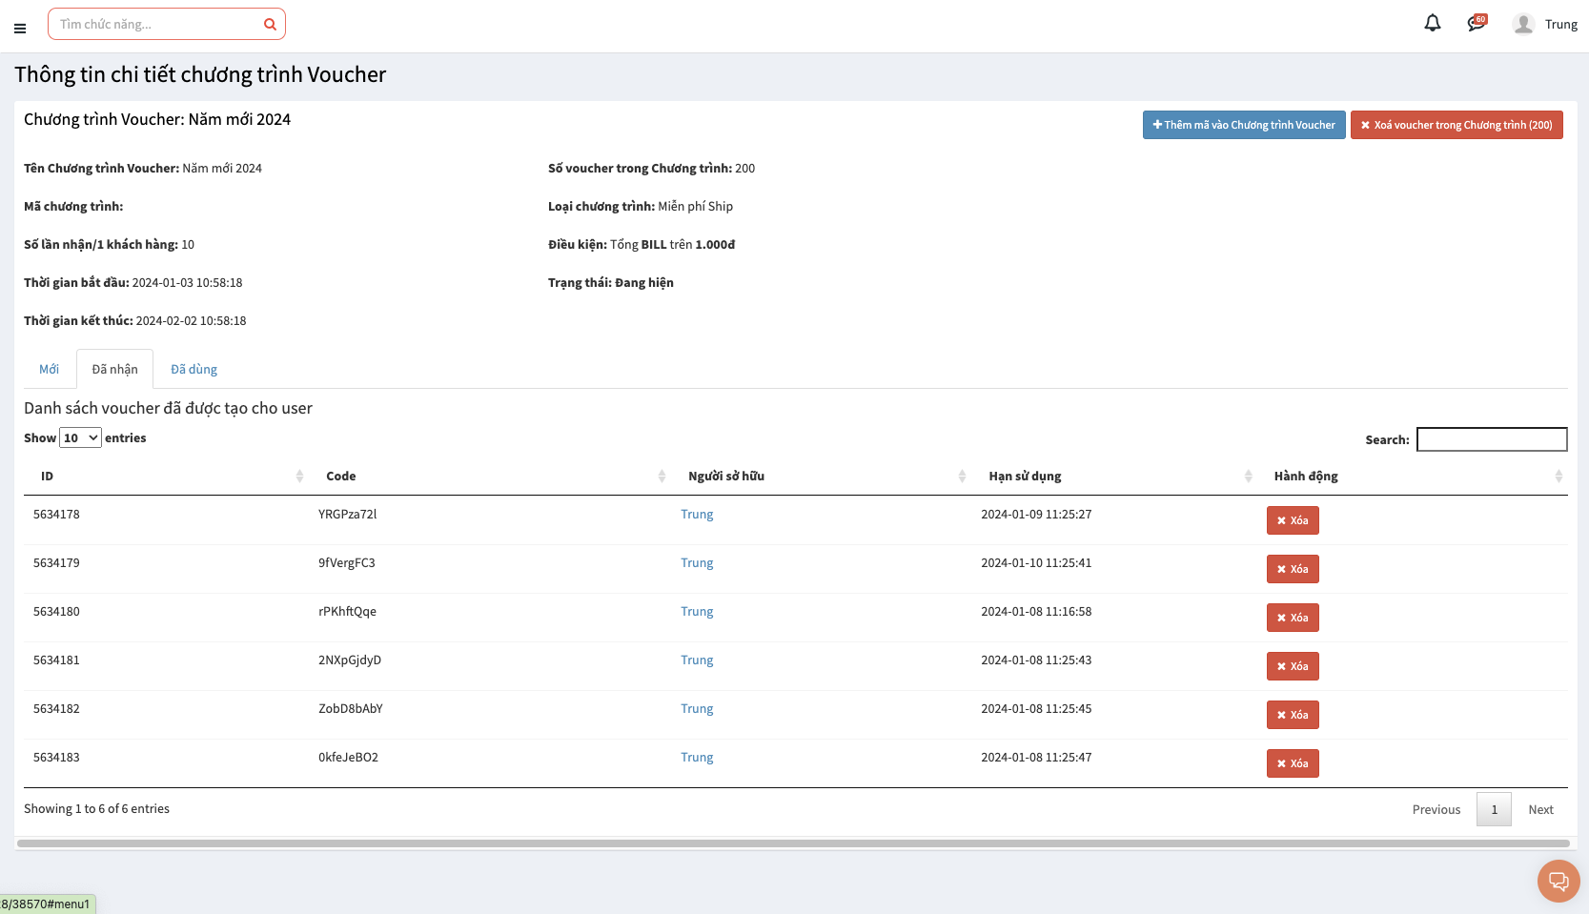Open the notification bell
This screenshot has height=914, width=1589.
1432,23
